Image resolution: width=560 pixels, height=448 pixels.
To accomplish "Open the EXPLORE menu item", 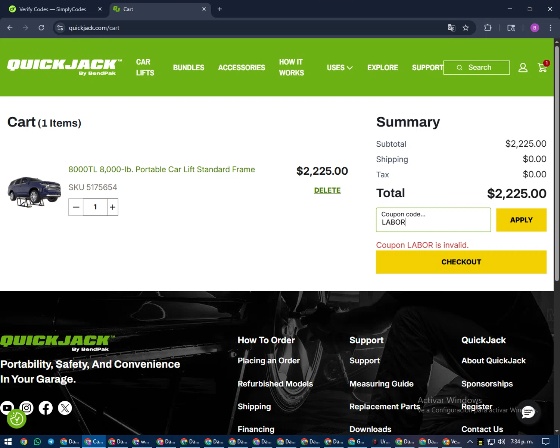I will coord(383,68).
